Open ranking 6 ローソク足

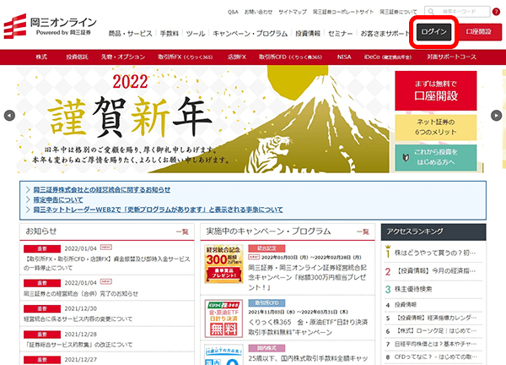(x=436, y=330)
